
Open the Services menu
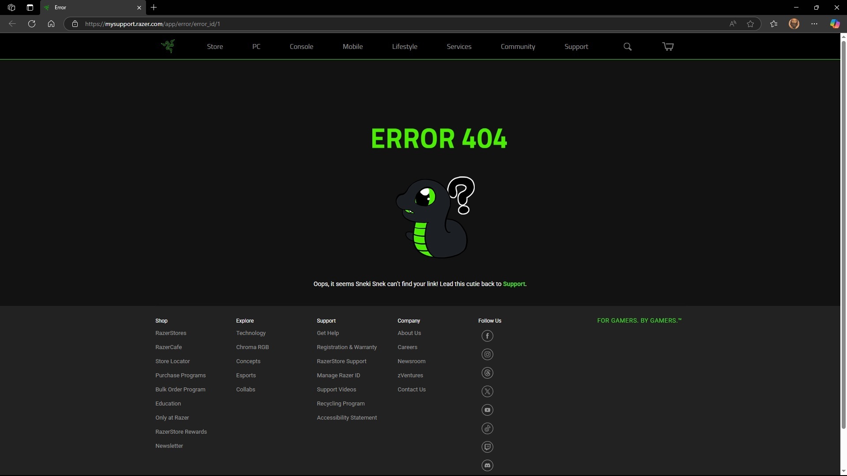point(459,47)
